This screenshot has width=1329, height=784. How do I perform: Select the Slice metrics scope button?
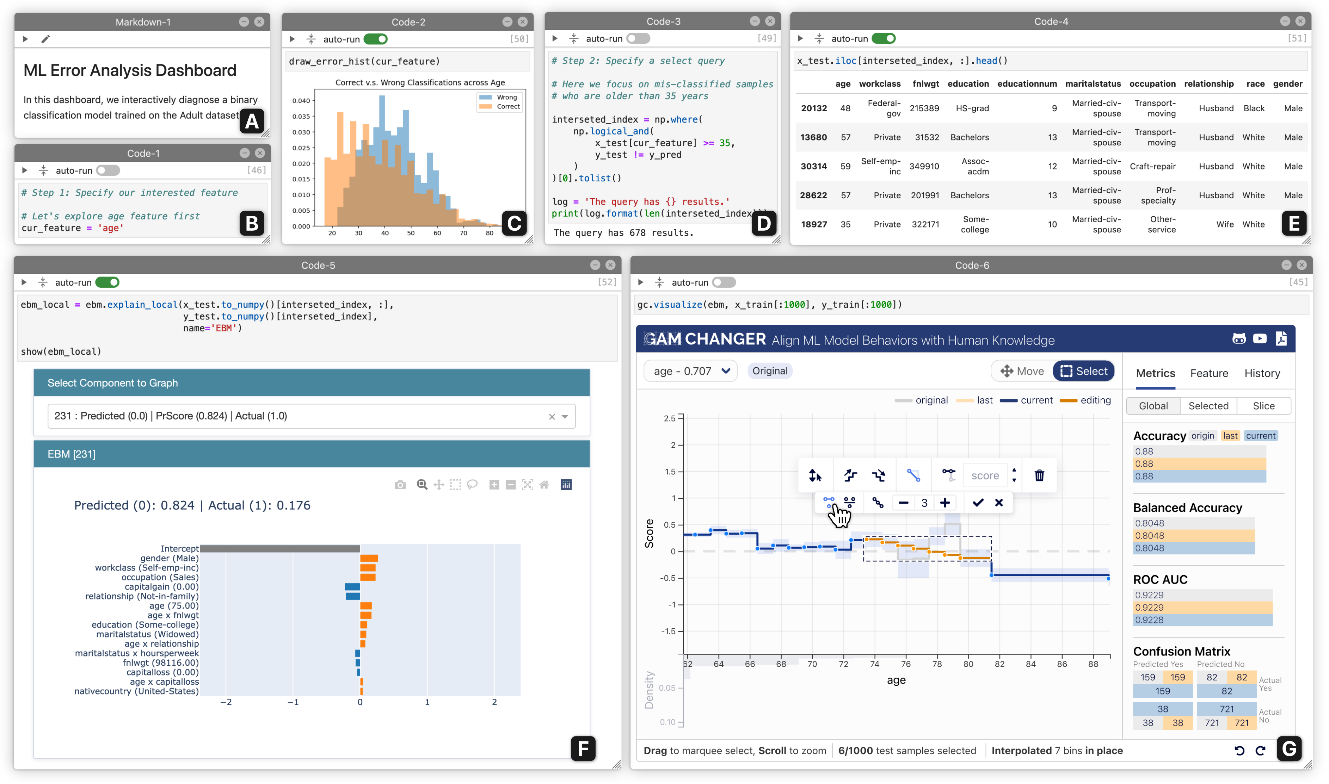(x=1263, y=406)
